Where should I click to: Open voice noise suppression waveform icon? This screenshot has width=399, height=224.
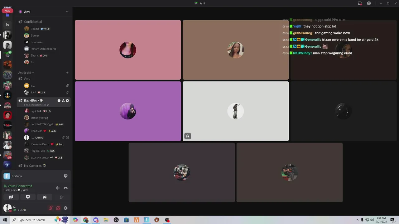click(58, 188)
